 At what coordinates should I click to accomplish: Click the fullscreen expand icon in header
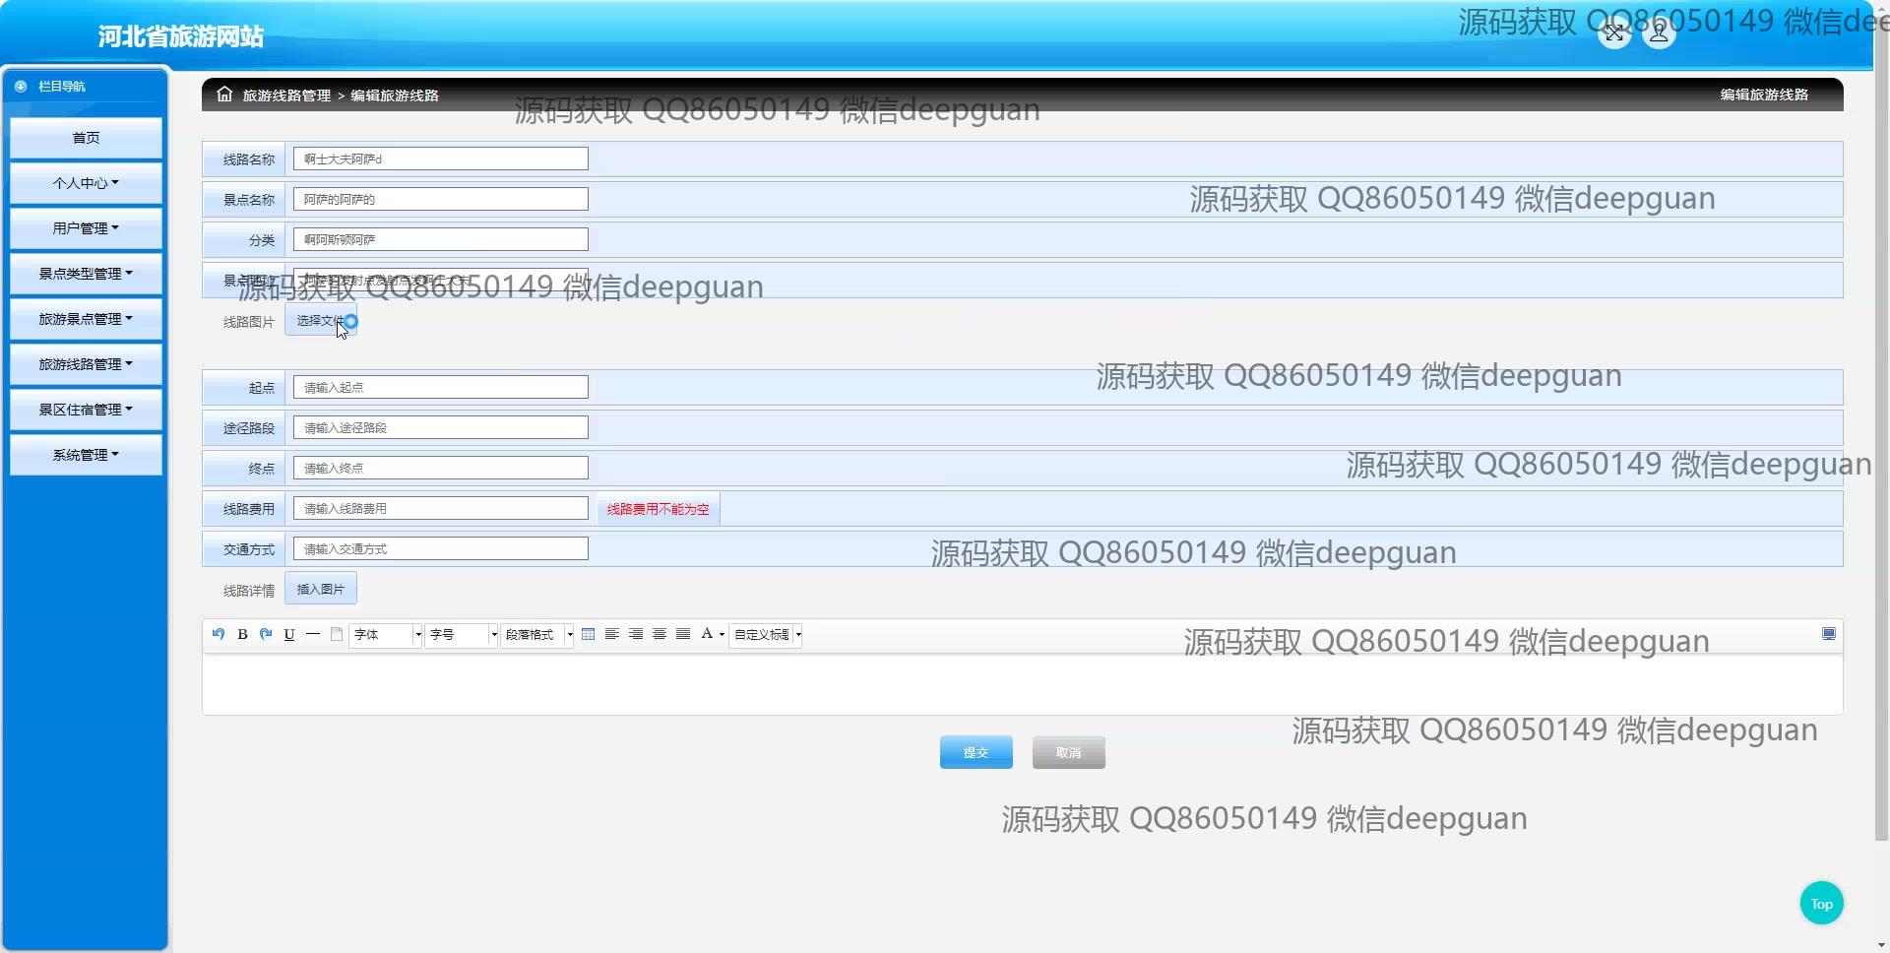coord(1614,33)
